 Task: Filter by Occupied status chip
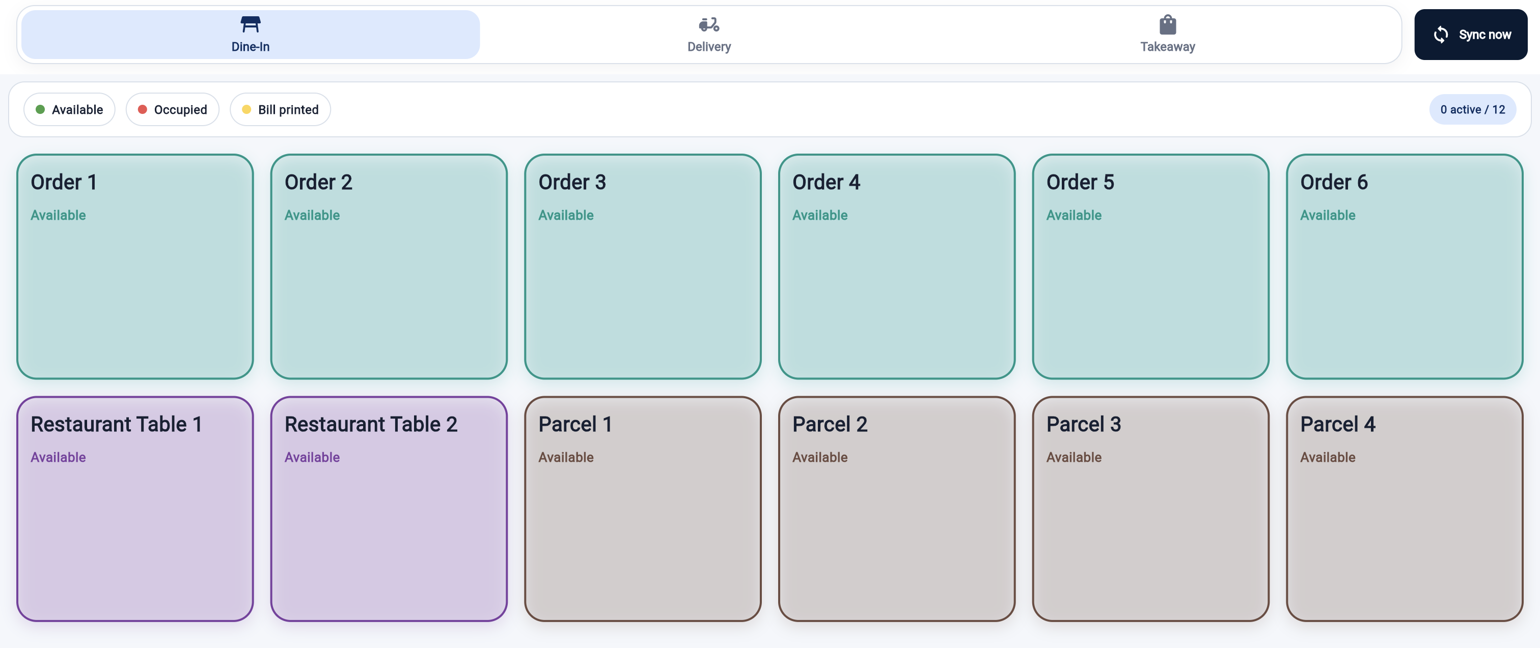[x=172, y=109]
